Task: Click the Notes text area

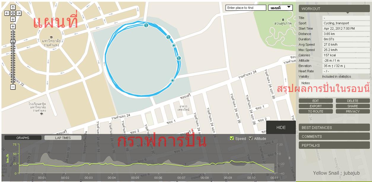Action: coord(334,88)
